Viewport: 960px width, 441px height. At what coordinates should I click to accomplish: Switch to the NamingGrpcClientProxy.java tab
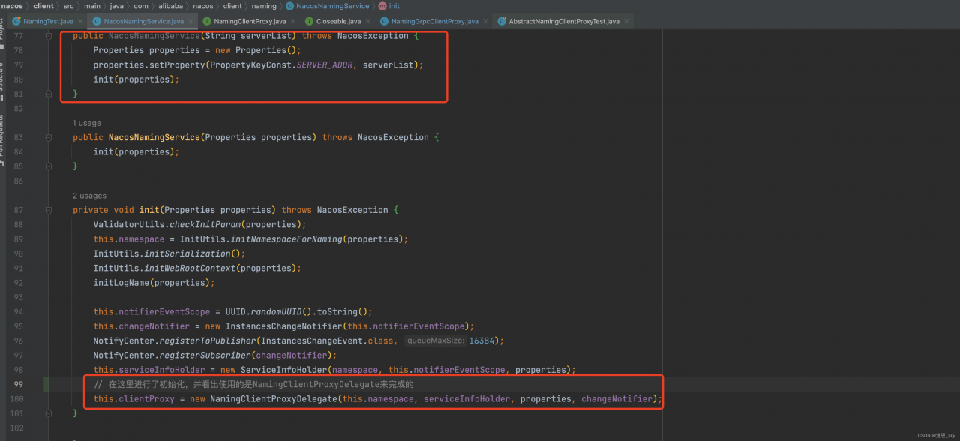pyautogui.click(x=434, y=21)
